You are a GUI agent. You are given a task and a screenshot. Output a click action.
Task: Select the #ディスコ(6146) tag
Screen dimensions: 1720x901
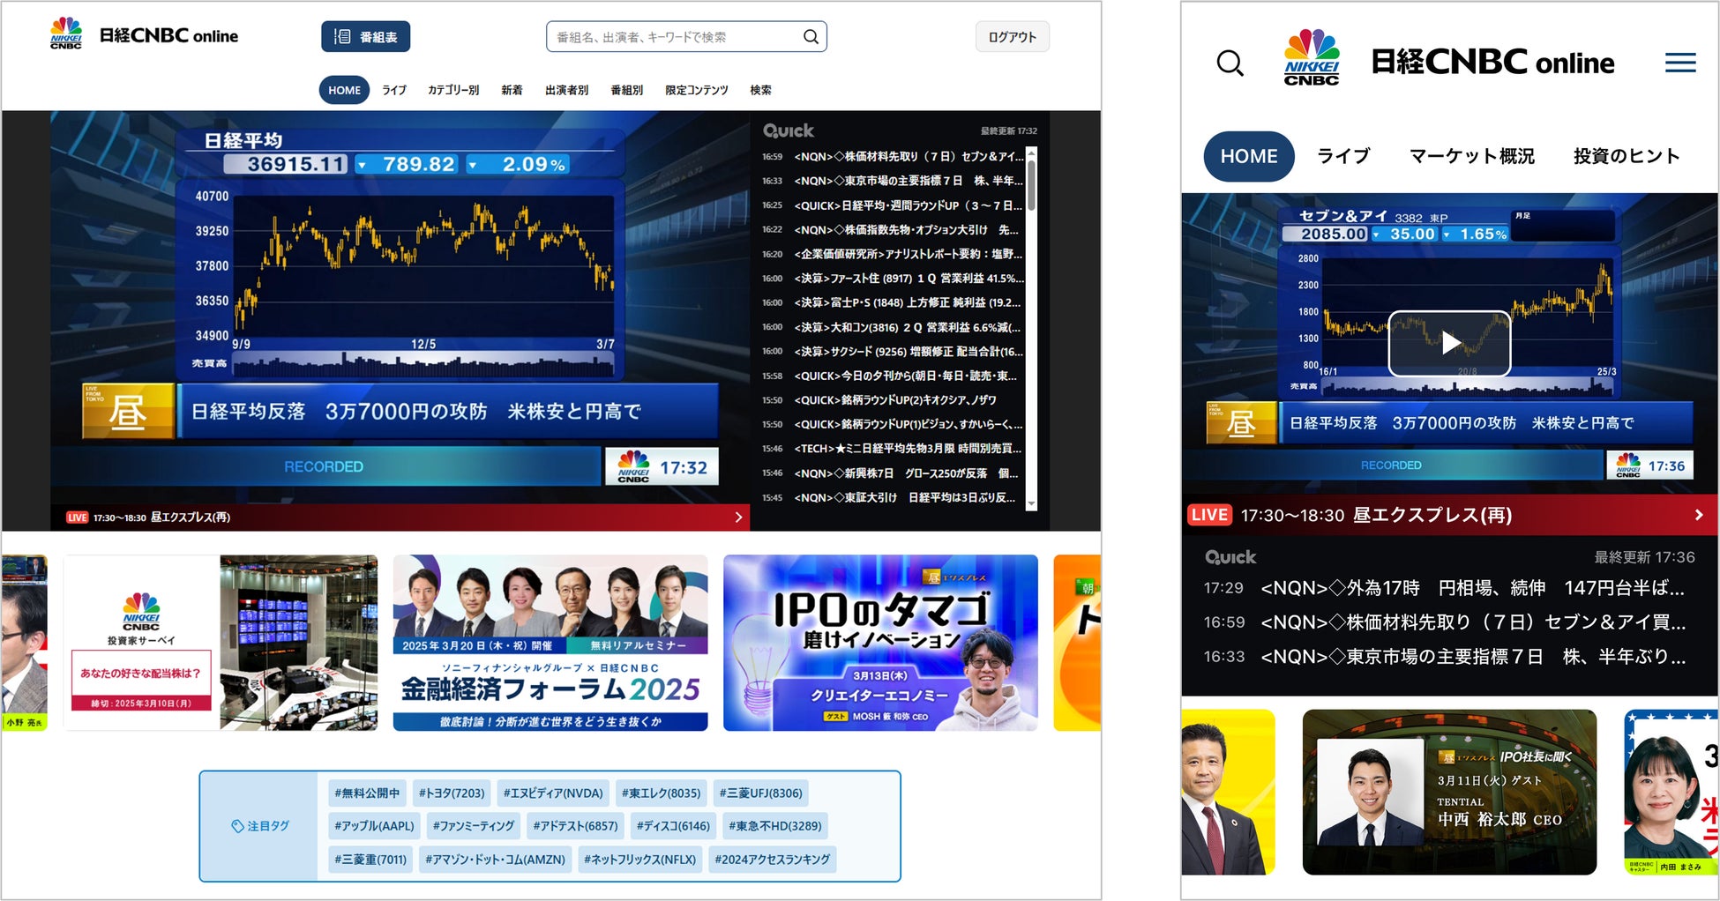point(673,826)
